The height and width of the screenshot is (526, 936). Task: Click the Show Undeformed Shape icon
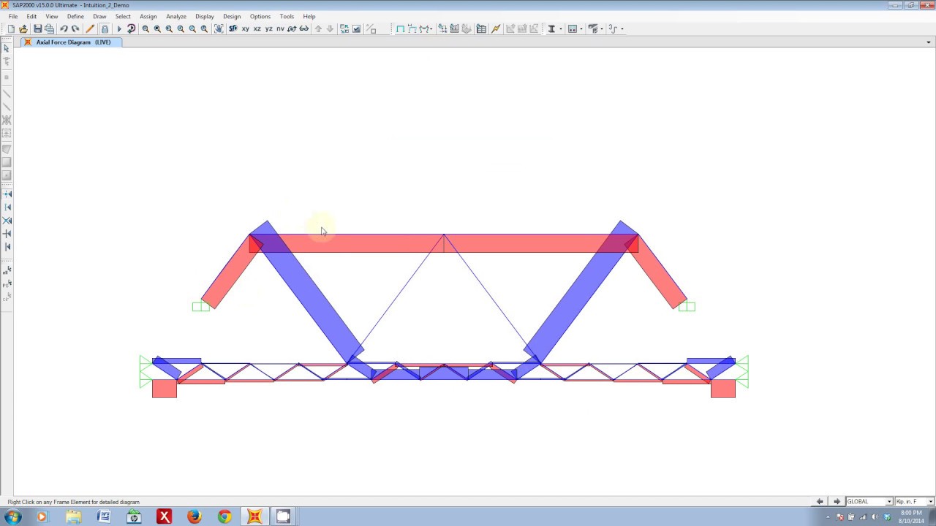400,29
